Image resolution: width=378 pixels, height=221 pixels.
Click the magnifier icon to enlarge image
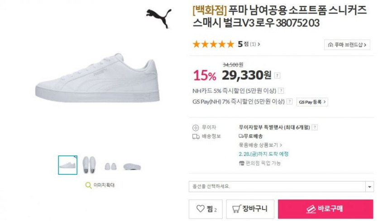tap(89, 185)
